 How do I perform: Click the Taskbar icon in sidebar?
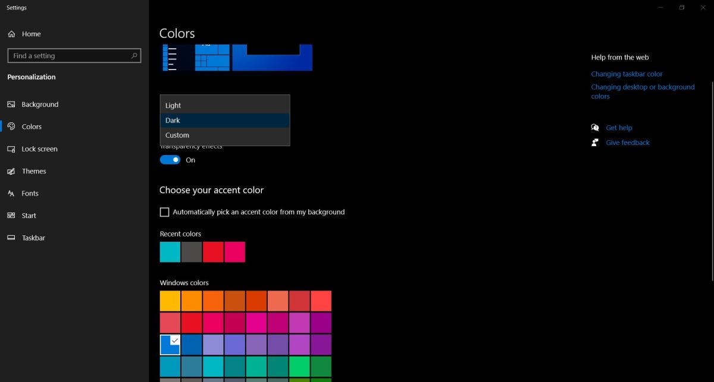coord(11,238)
